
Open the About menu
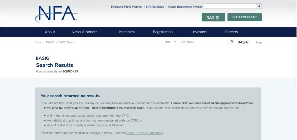click(x=50, y=32)
